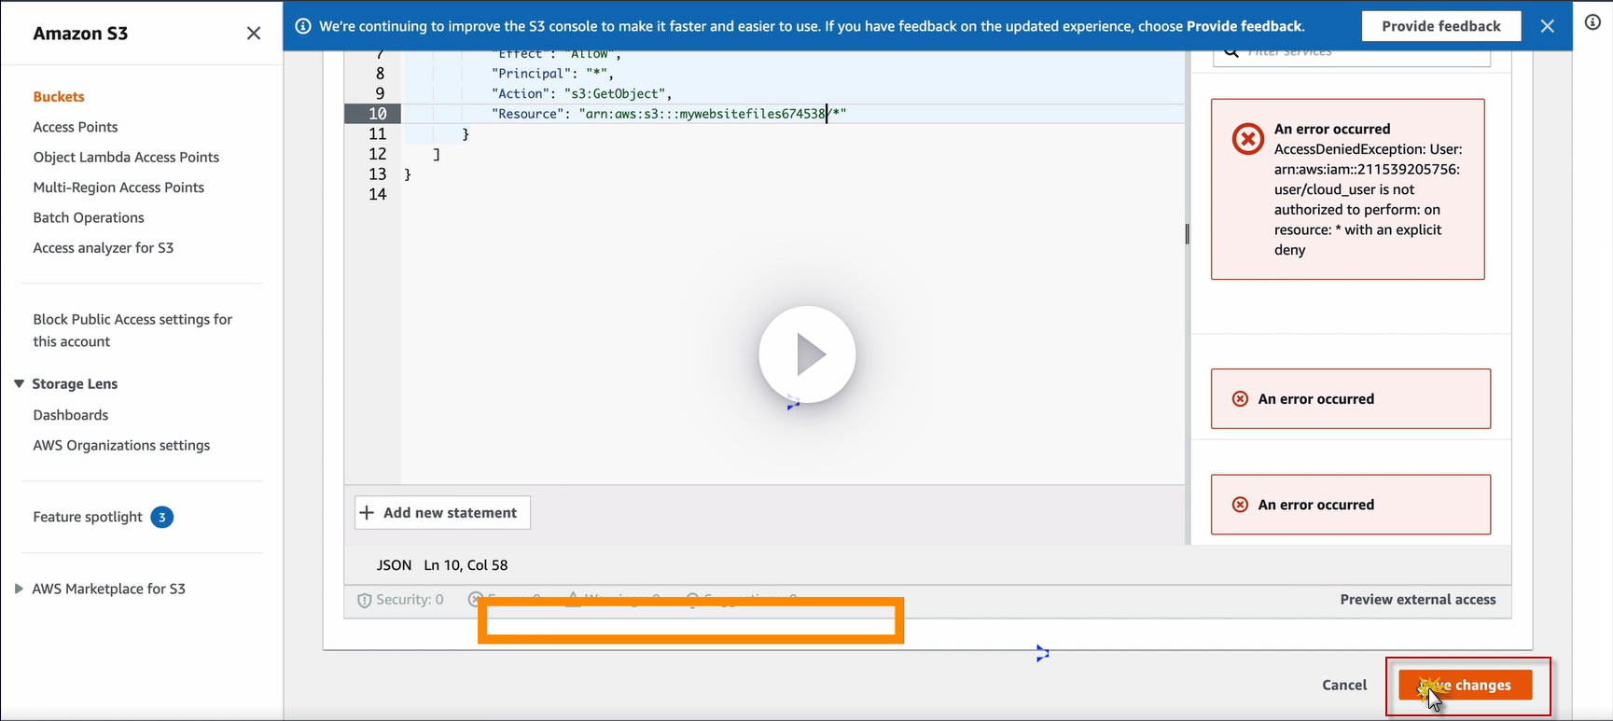Click Preview external access
1613x721 pixels.
coord(1418,600)
